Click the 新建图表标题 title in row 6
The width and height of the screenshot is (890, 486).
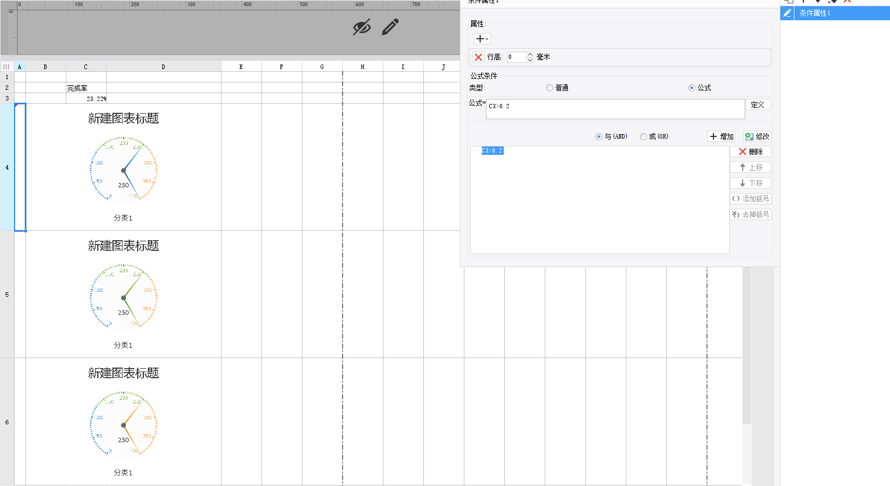pyautogui.click(x=124, y=373)
